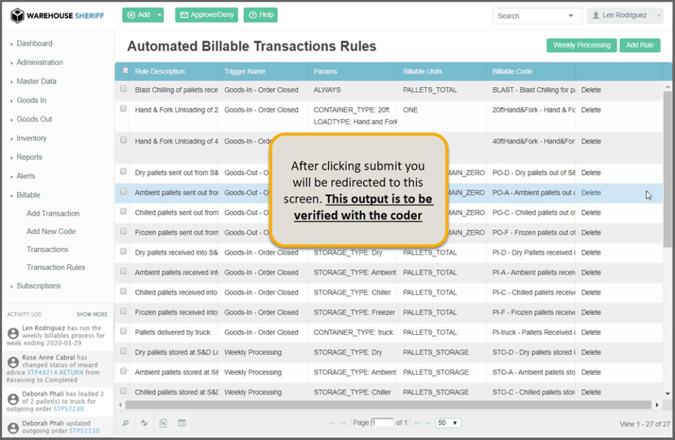This screenshot has height=440, width=675.
Task: Click avatar beside Rose Anne Cabral's log entry
Action: (x=13, y=362)
